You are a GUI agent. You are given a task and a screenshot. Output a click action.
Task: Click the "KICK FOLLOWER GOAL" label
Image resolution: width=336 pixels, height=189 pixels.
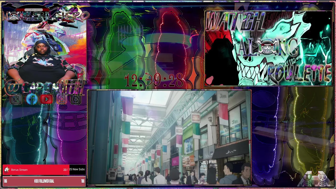(x=44, y=181)
